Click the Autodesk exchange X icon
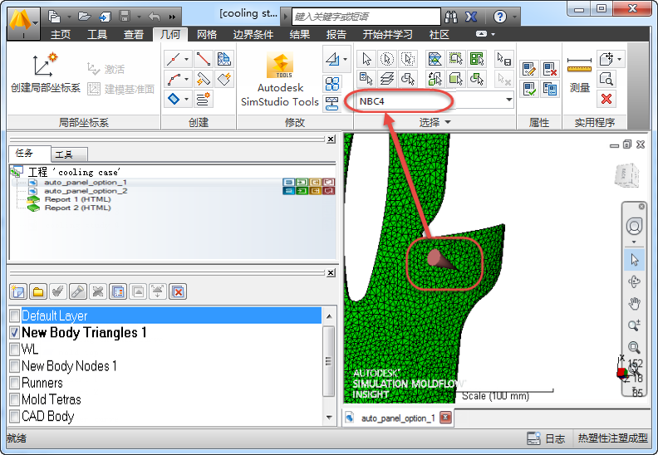The height and width of the screenshot is (455, 658). 471,17
